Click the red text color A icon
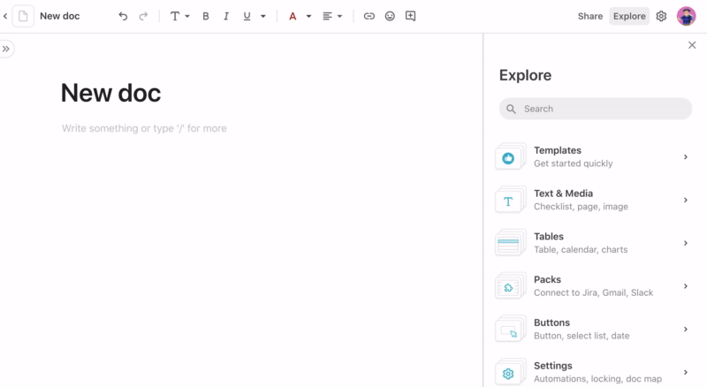Screen dimensions: 707x387 (293, 16)
